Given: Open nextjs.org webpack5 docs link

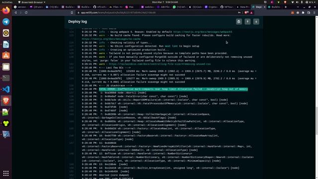Looking at the screenshot, I should 203,32.
